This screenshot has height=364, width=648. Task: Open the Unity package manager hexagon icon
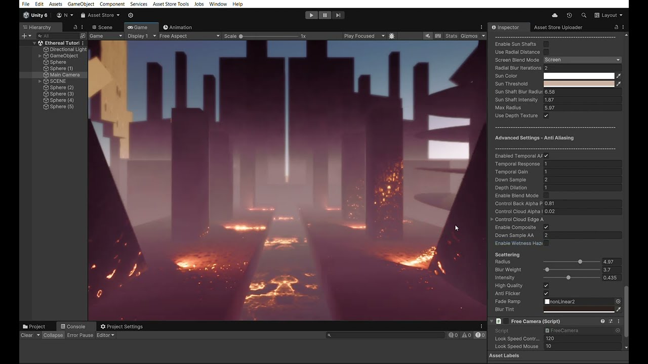click(131, 15)
